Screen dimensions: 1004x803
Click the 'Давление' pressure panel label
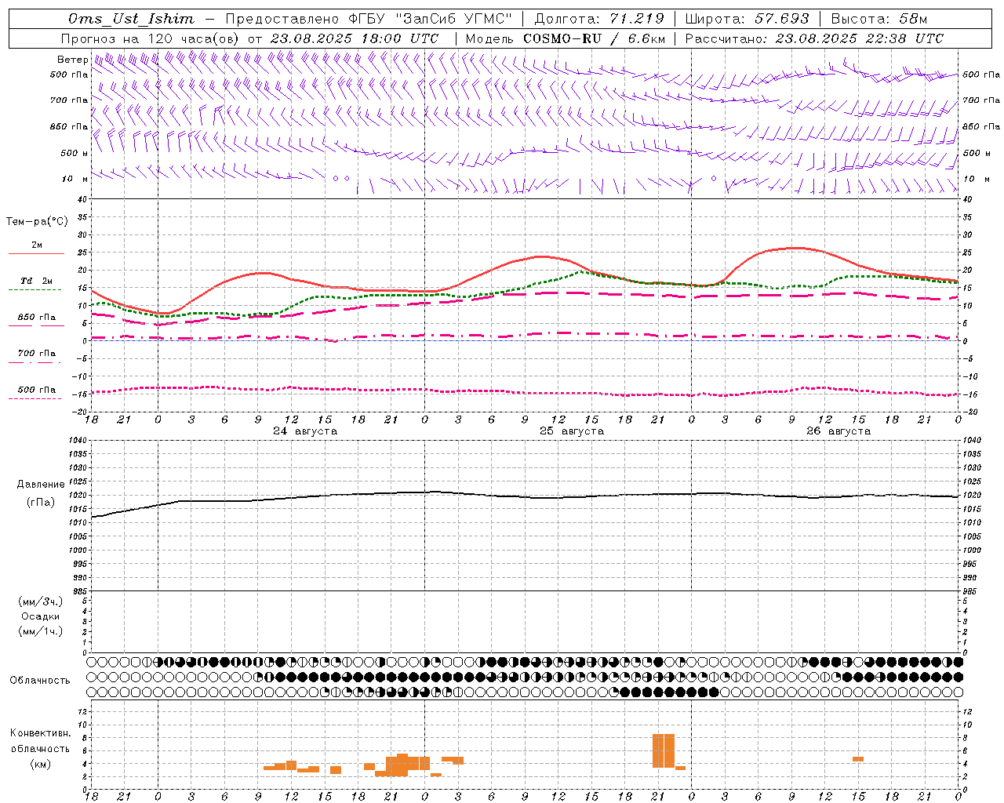point(41,485)
